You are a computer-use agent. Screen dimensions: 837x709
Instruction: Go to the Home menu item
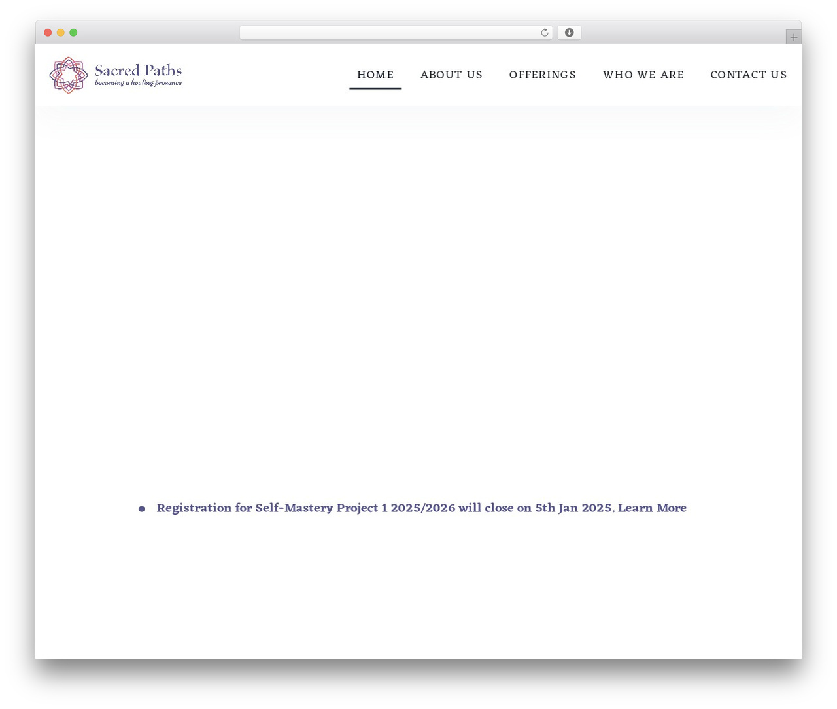tap(375, 75)
